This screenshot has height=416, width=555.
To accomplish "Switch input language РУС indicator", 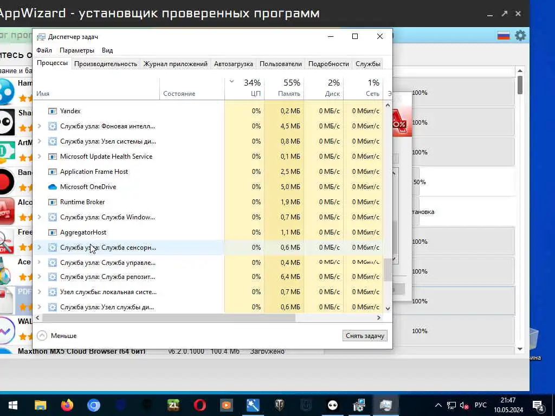I will pyautogui.click(x=480, y=405).
